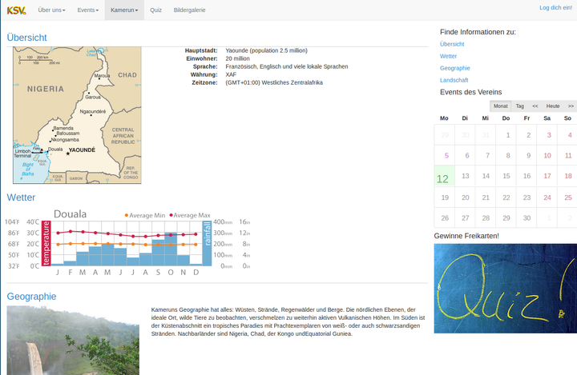Go to Bildergalerie in the navbar

click(x=189, y=10)
